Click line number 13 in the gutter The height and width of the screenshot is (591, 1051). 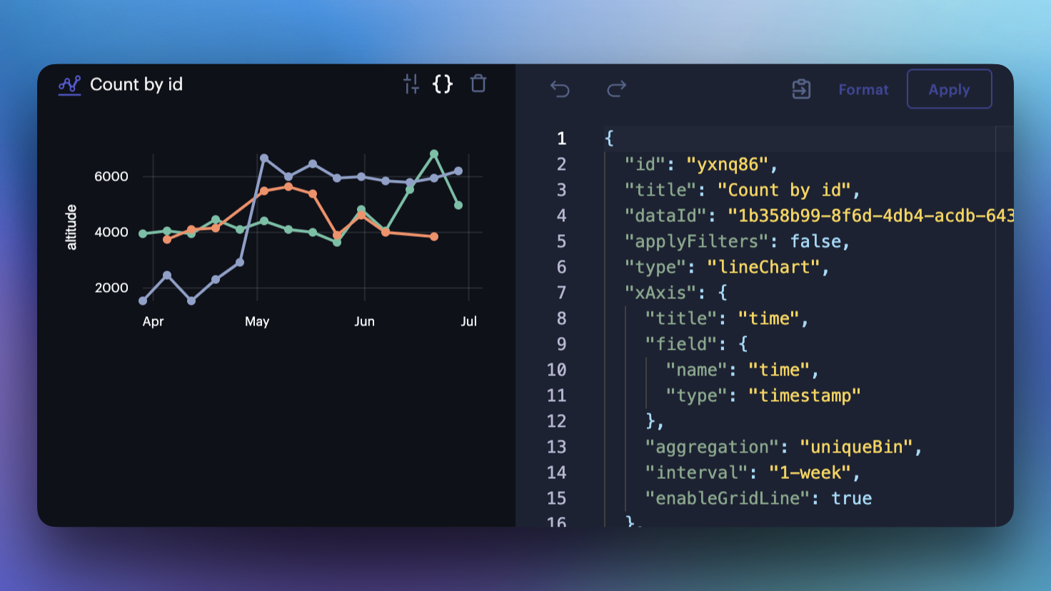click(557, 448)
